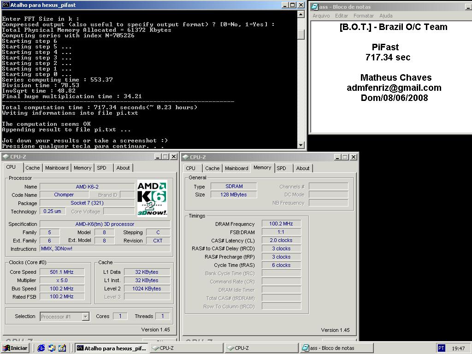
Task: Click the Socket 7 (321) package field
Action: click(87, 203)
